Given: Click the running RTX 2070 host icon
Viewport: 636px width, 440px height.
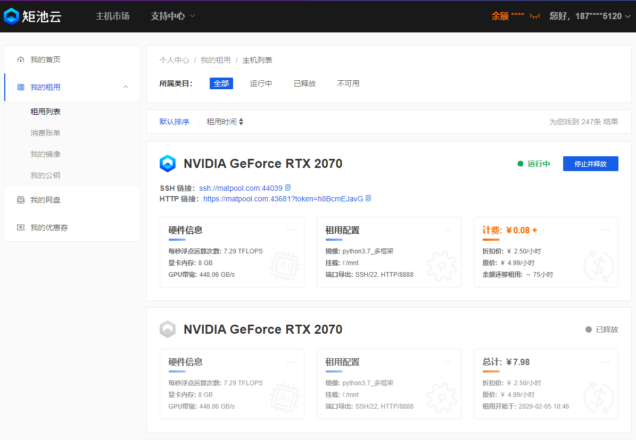Looking at the screenshot, I should [x=168, y=164].
